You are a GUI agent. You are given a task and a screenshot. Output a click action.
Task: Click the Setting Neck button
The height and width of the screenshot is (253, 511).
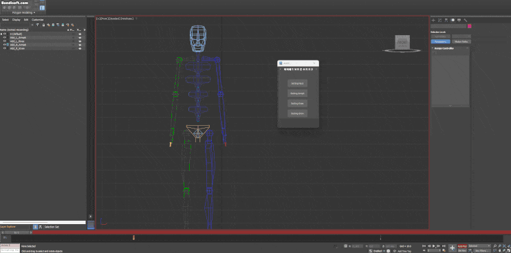297,83
